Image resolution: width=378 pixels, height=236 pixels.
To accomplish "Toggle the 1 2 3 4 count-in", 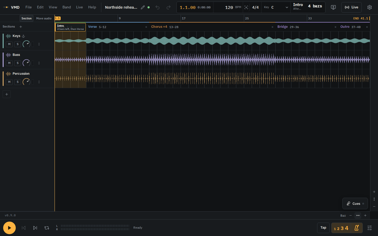I will point(341,228).
